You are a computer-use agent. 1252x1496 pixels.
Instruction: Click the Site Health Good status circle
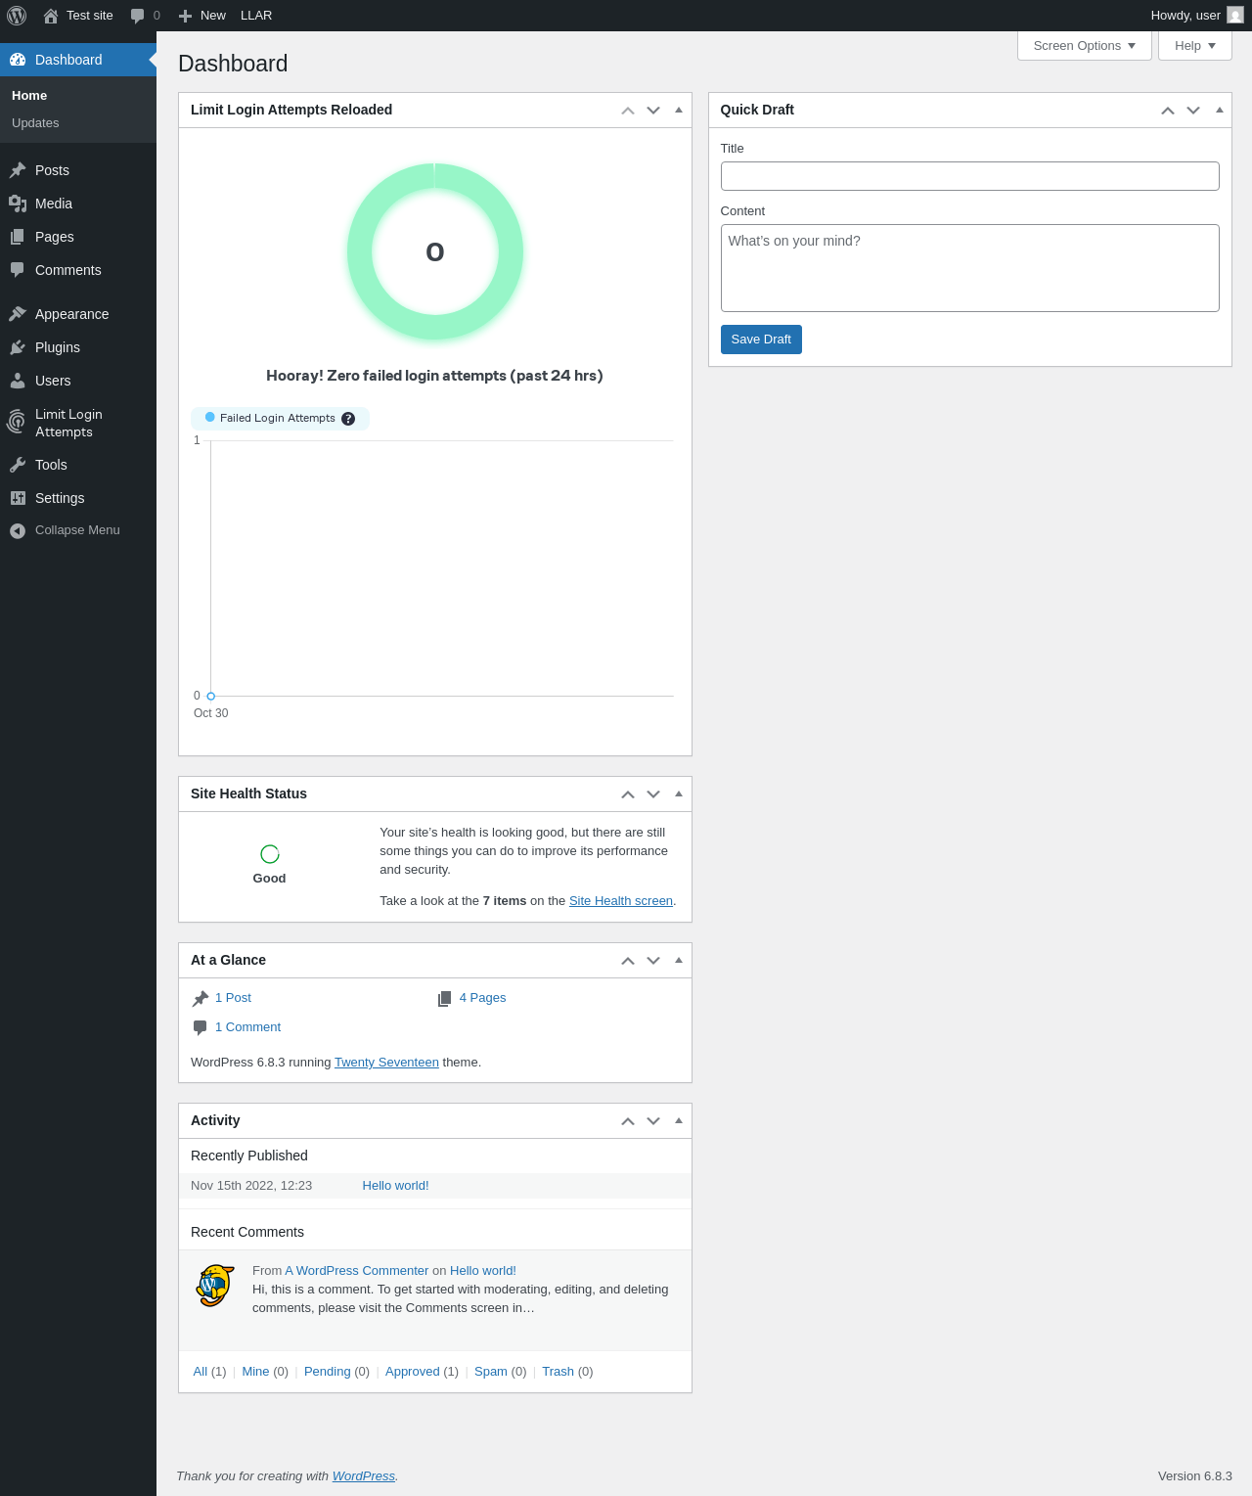pyautogui.click(x=270, y=854)
